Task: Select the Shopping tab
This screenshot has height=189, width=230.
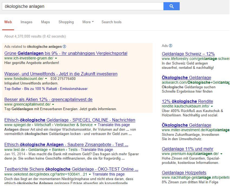Action: [66, 22]
